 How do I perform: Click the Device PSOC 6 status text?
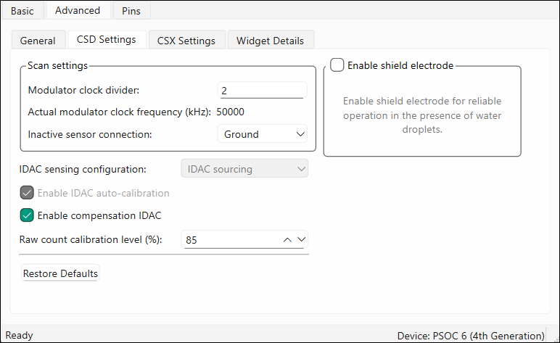(x=470, y=336)
